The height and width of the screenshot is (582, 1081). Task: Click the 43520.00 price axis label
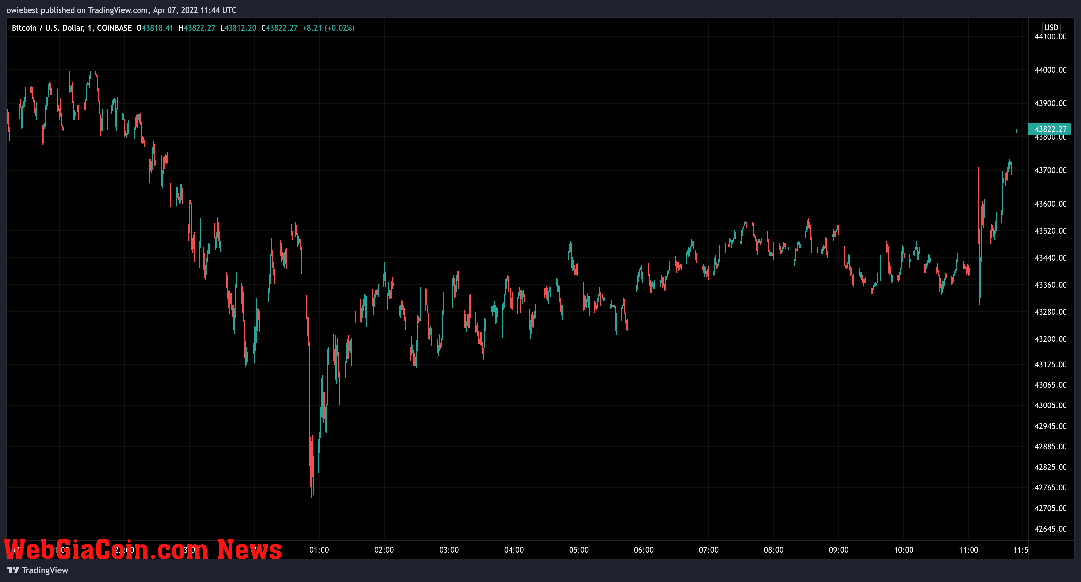1050,231
